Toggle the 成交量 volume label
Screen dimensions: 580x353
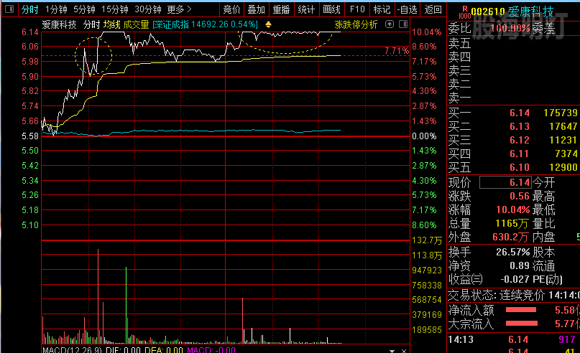pos(136,24)
